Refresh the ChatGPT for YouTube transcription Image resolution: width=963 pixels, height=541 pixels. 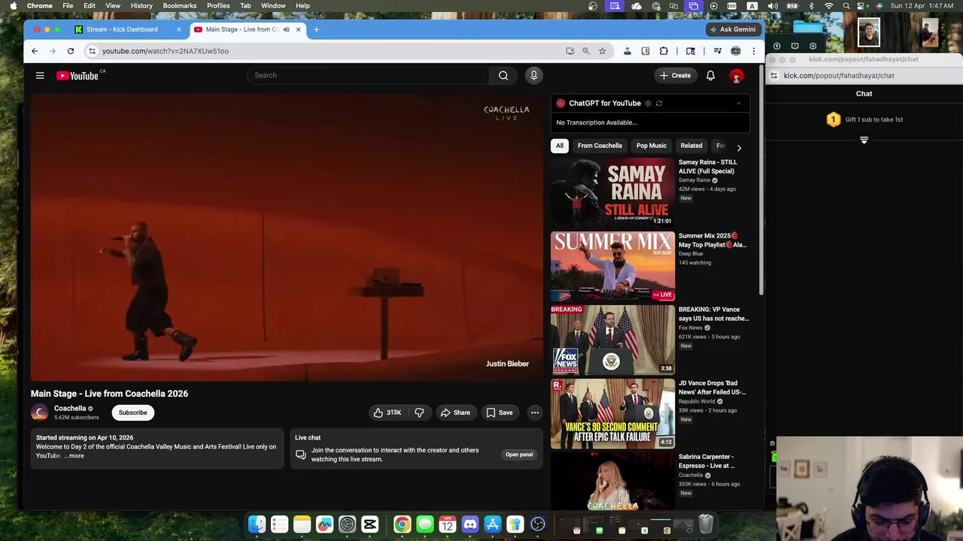pos(659,103)
